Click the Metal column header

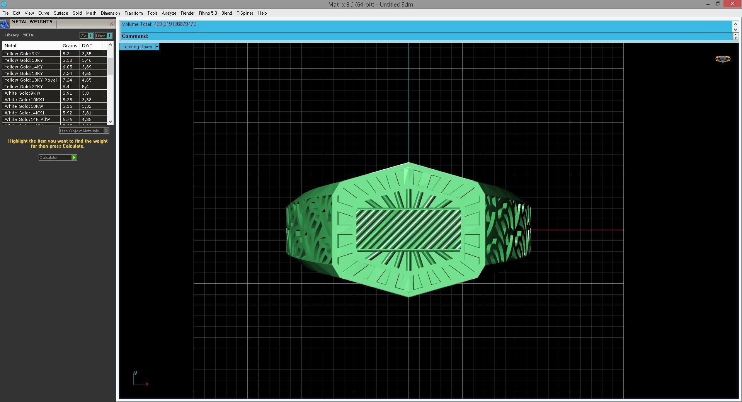pyautogui.click(x=31, y=46)
